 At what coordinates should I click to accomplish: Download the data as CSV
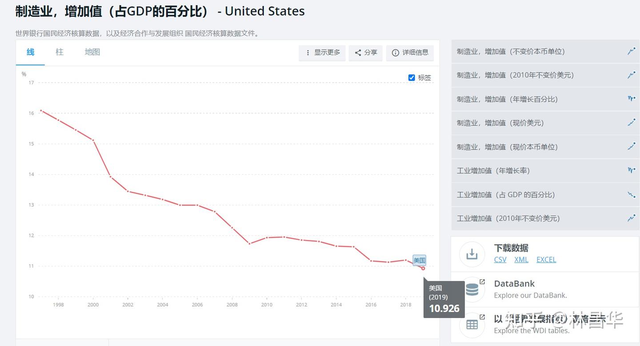(x=500, y=259)
